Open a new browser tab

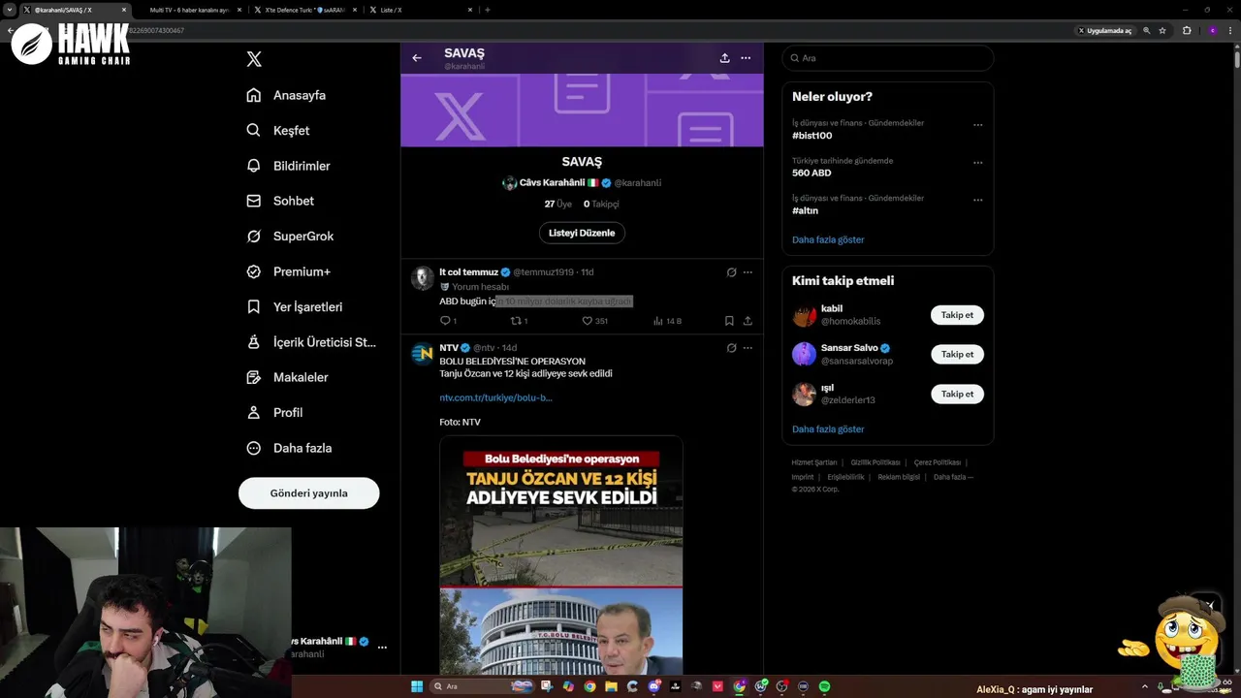click(488, 10)
